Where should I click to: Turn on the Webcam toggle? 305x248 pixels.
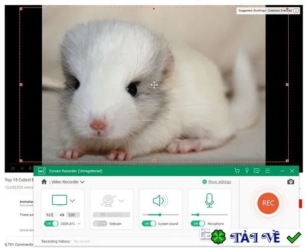(x=100, y=224)
